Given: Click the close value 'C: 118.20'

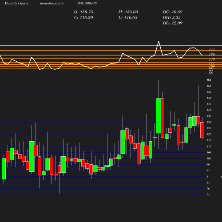Looking at the screenshot, I should click(x=83, y=18).
